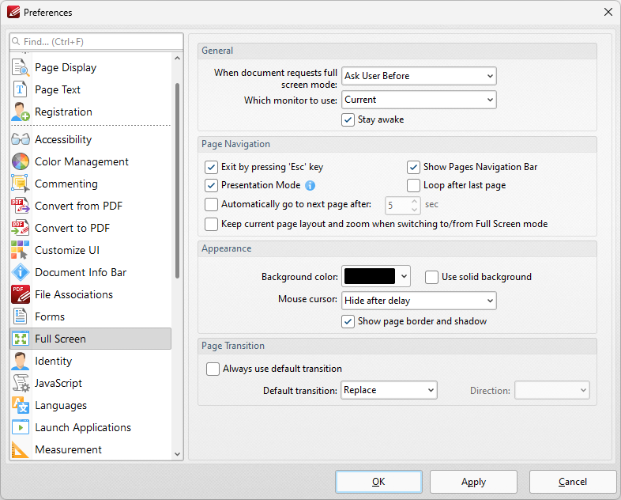
Task: Click the Apply button
Action: pos(473,482)
